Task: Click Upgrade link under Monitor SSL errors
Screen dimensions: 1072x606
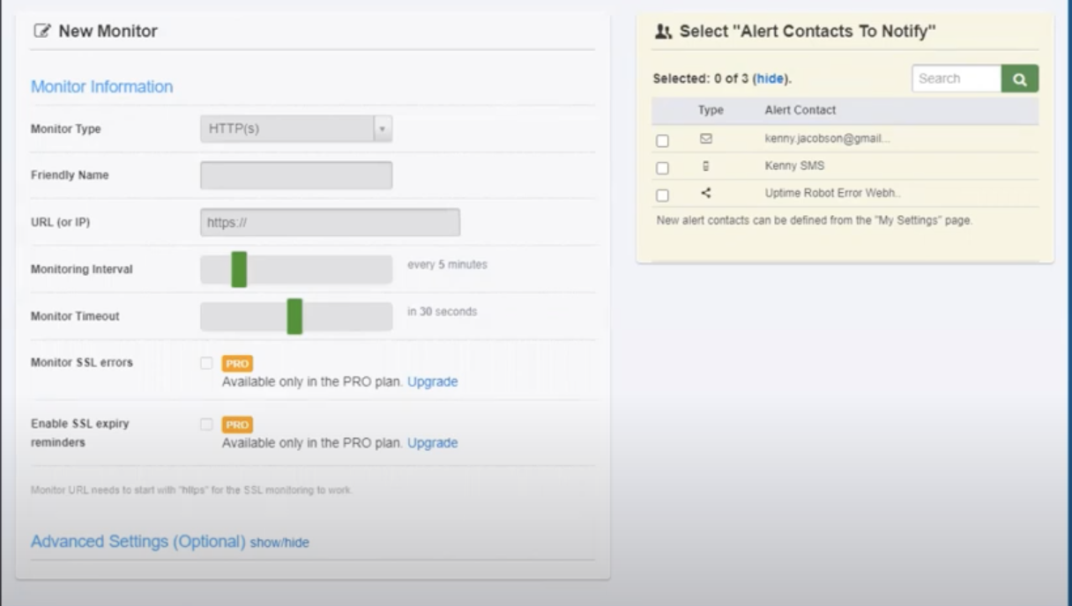Action: (433, 381)
